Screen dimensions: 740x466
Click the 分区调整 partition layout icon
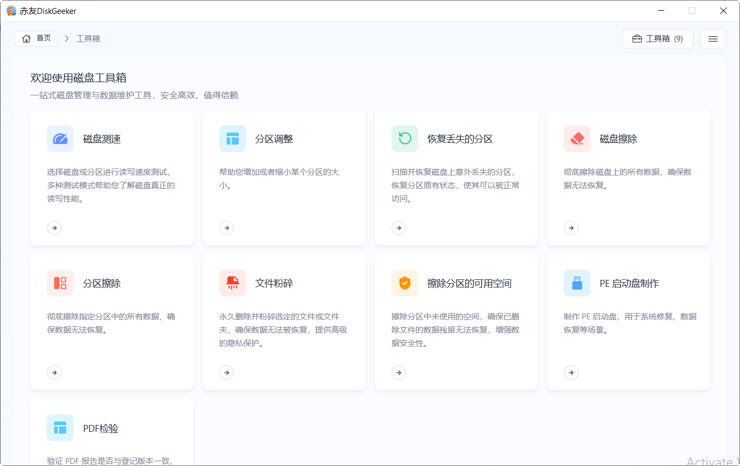[x=233, y=139]
